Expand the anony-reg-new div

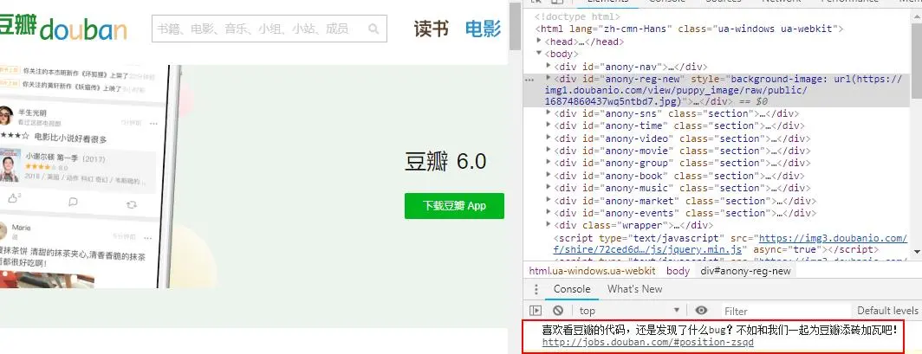[x=549, y=78]
